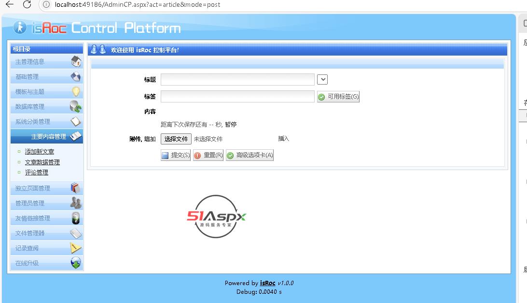Click the 根目录 sidebar header
The image size is (527, 303).
click(47, 49)
